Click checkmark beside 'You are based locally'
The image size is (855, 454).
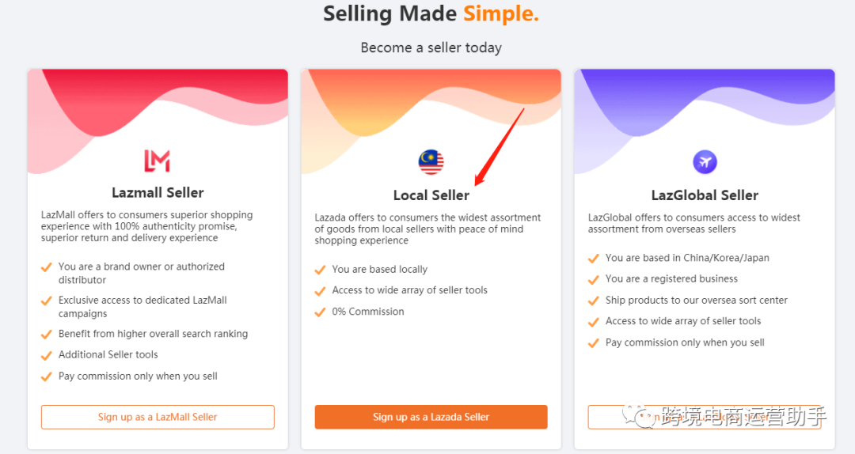[x=321, y=270]
